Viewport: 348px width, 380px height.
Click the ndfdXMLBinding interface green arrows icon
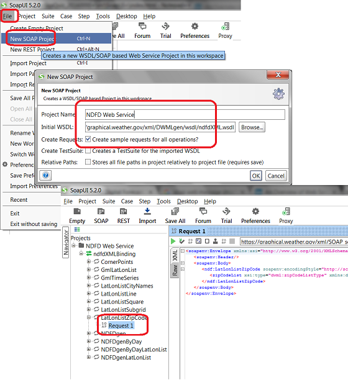pos(89,254)
